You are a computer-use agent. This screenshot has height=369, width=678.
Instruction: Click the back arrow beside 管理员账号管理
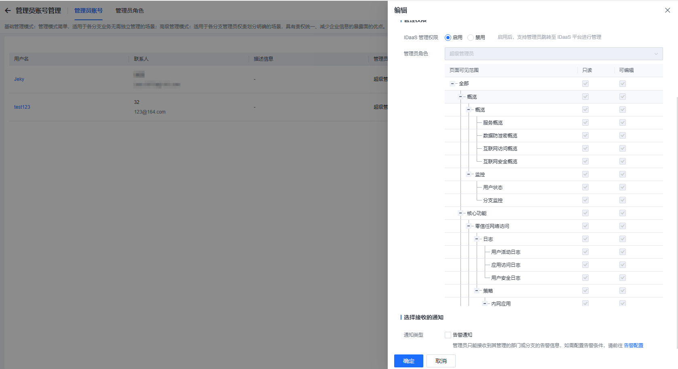[8, 11]
